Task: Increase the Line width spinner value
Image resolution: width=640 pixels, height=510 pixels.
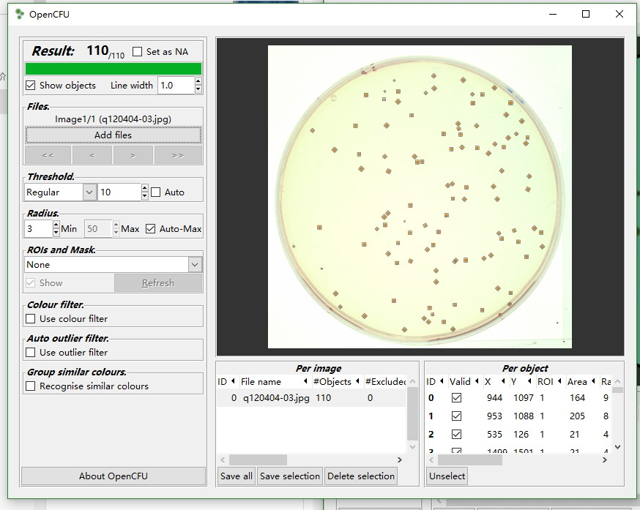Action: click(x=198, y=81)
